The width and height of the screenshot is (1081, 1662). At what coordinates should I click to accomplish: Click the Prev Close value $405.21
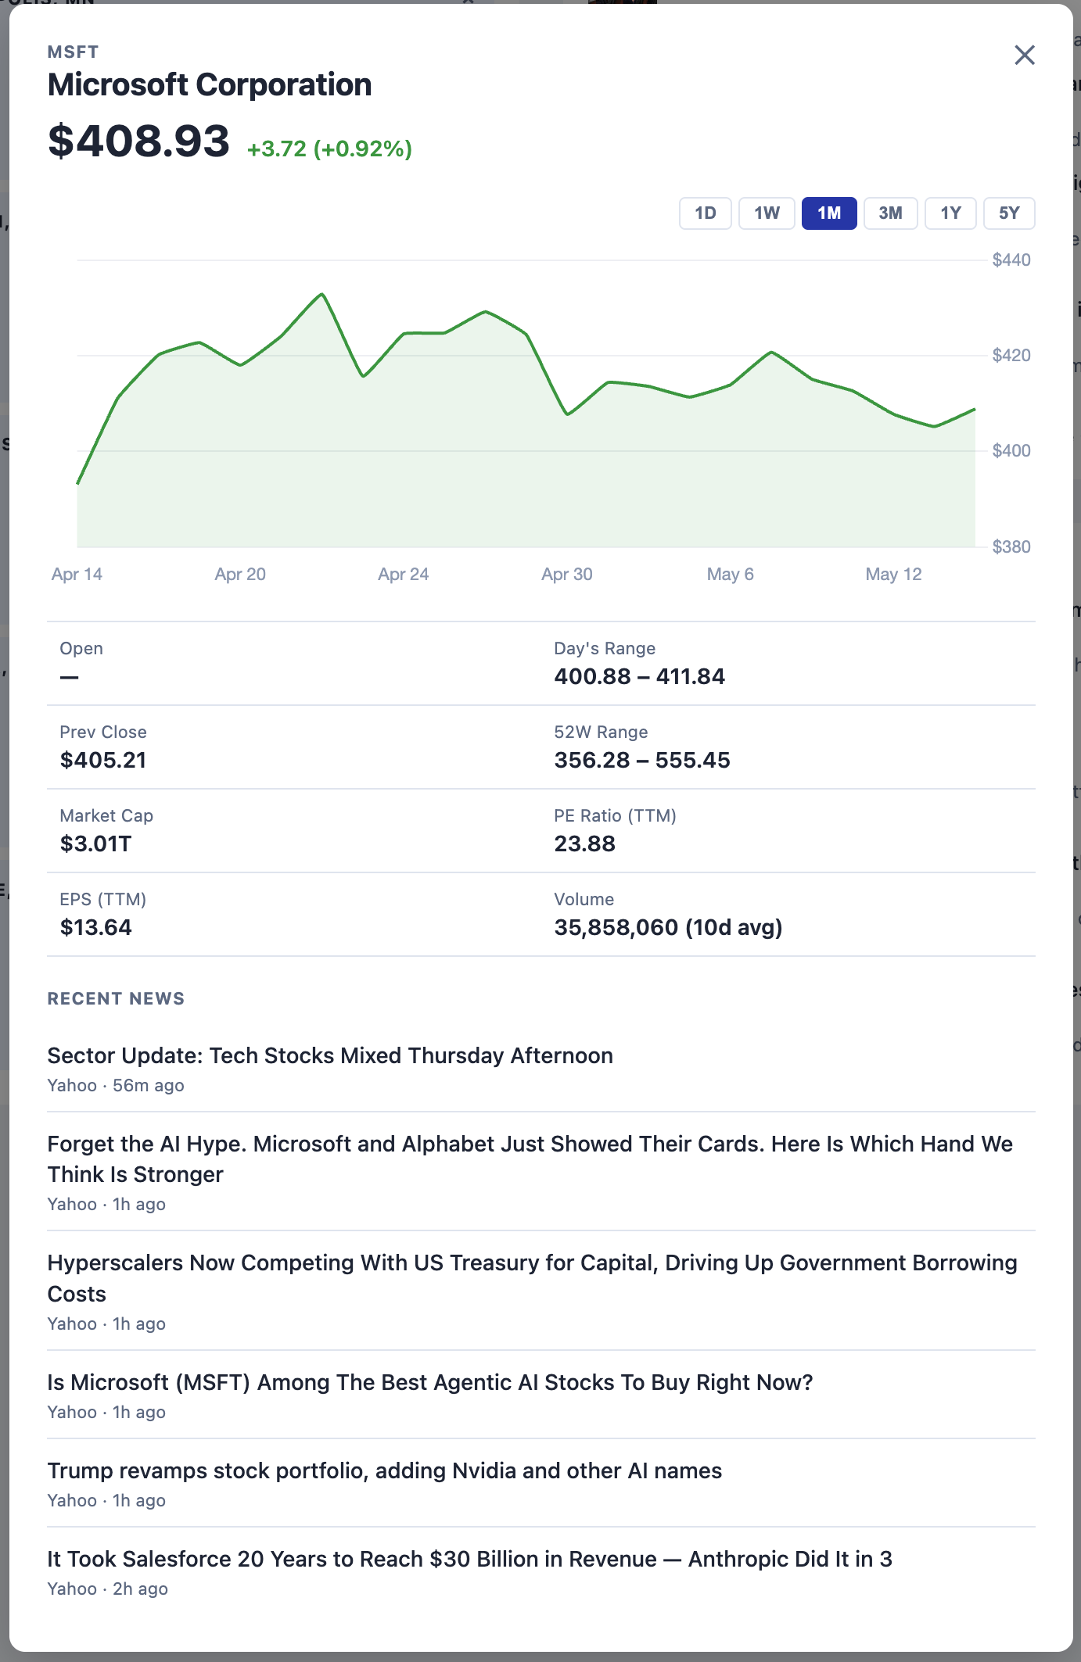103,760
